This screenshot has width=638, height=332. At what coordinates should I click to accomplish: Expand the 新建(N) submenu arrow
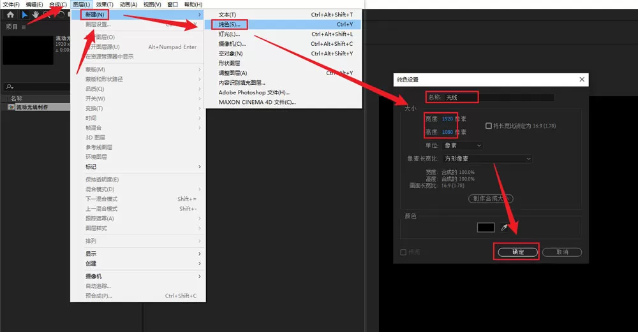coord(199,15)
